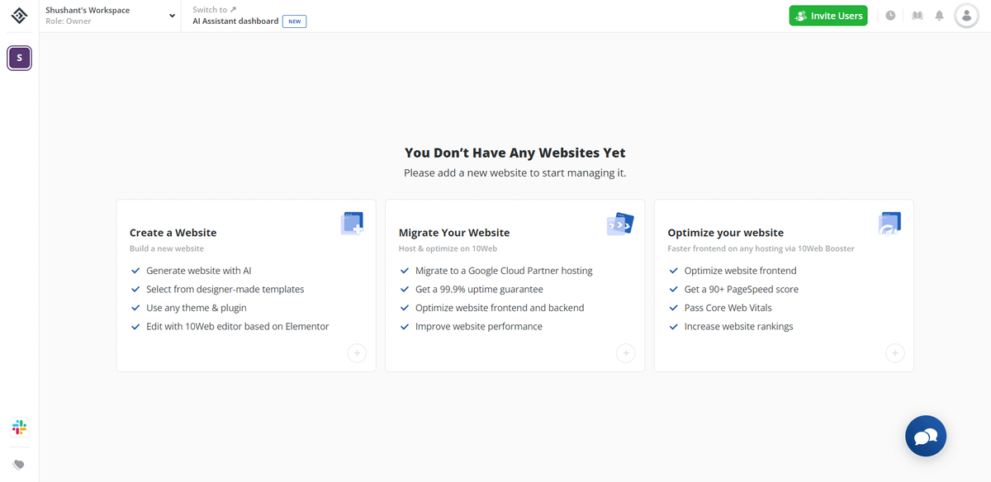Select the Create a Website card heading
This screenshot has width=991, height=482.
pyautogui.click(x=173, y=233)
